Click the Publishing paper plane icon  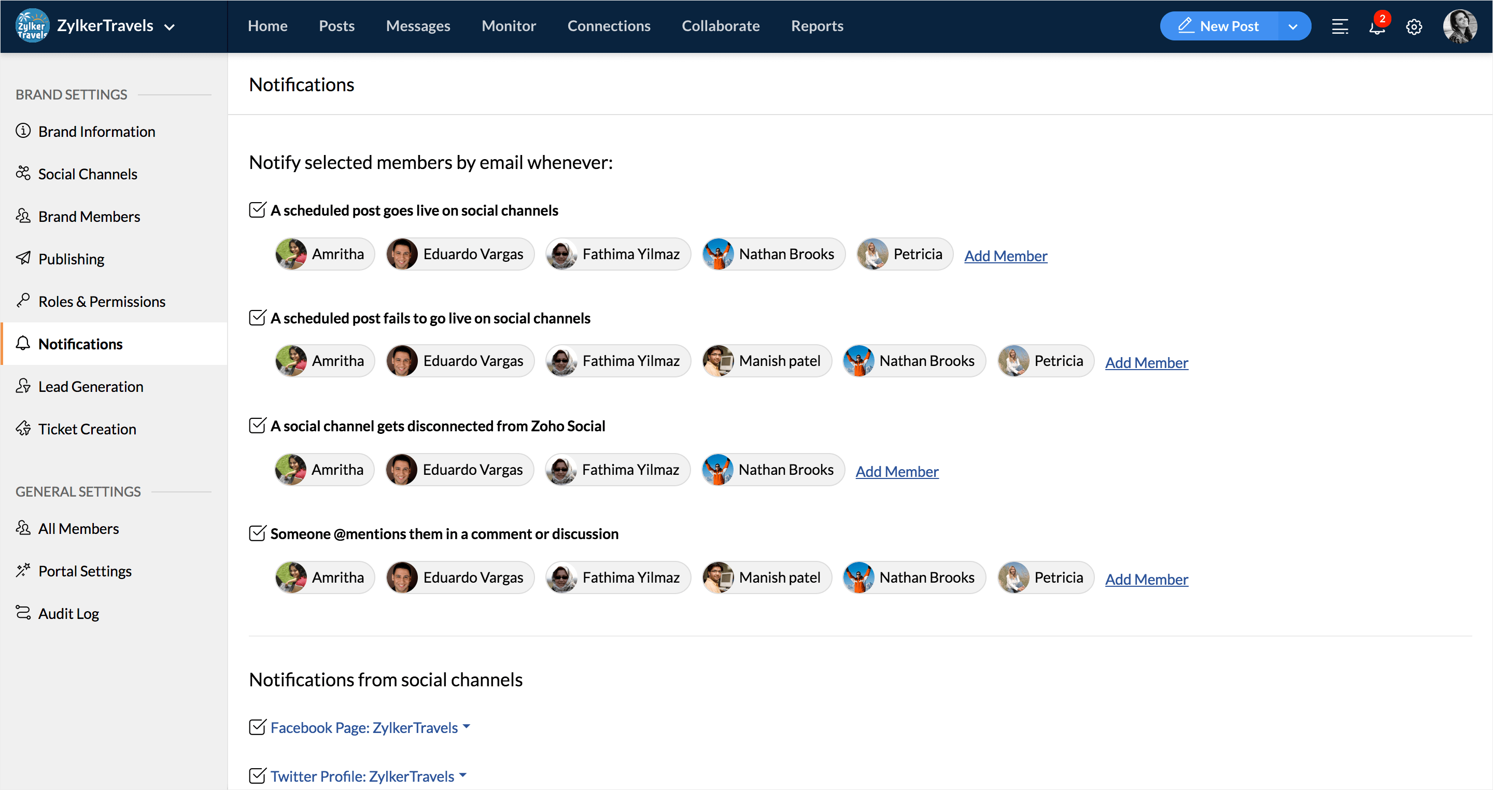(x=23, y=259)
